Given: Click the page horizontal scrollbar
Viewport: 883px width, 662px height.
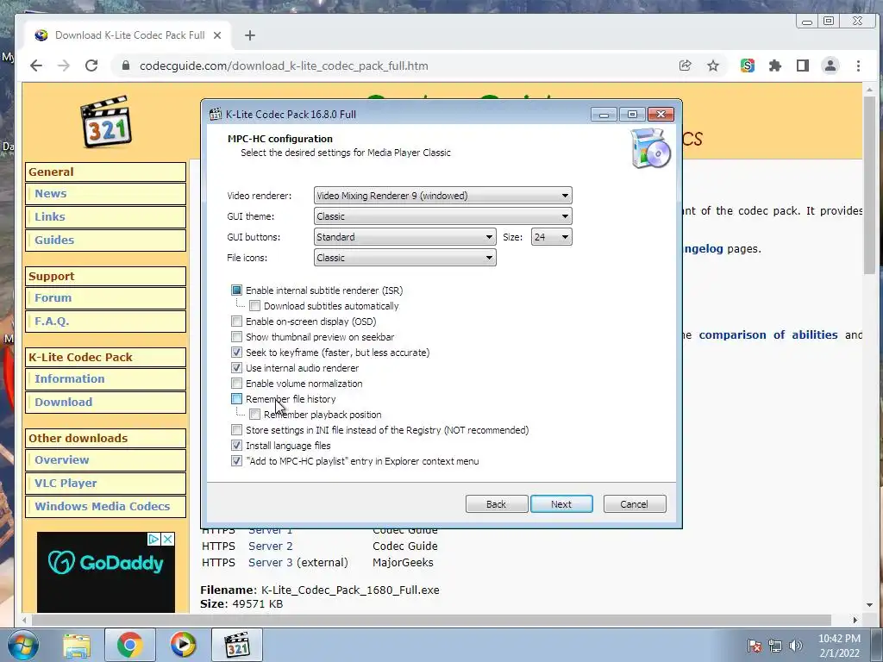Looking at the screenshot, I should (x=433, y=620).
